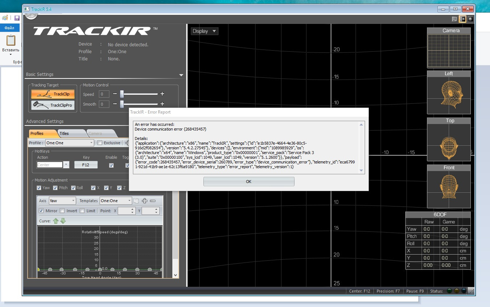Click the F12 hotkey key button
This screenshot has height=307, width=490.
point(86,165)
